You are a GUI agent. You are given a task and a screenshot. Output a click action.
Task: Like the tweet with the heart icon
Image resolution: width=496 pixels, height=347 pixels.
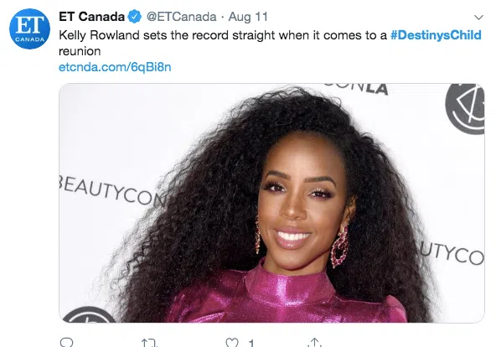[232, 343]
